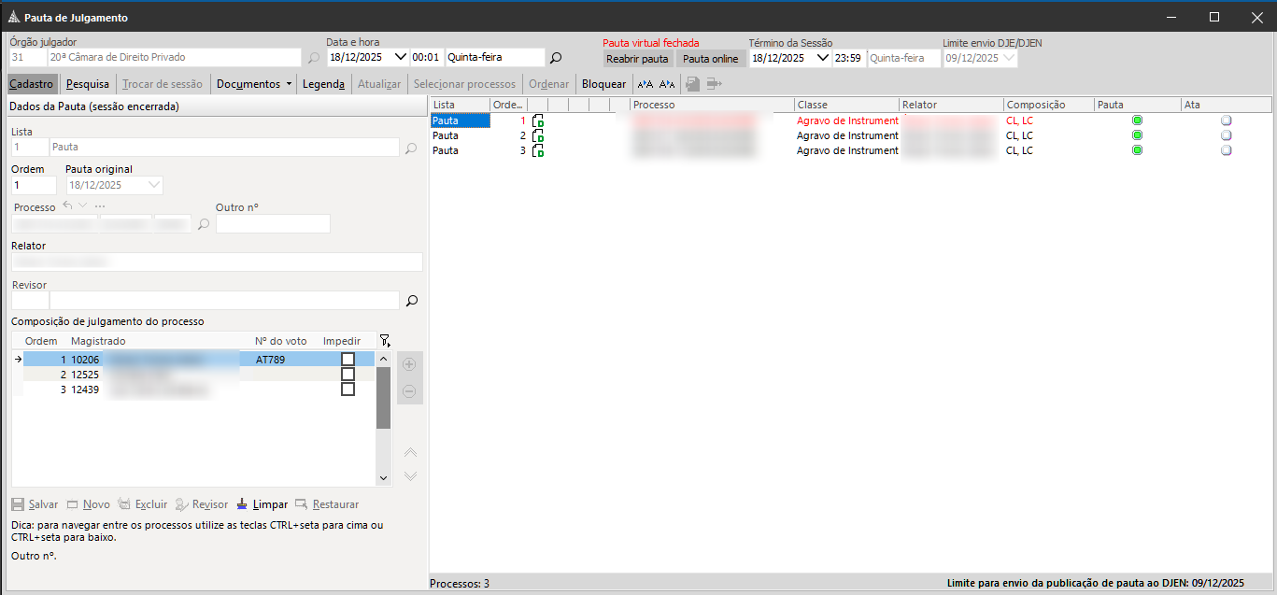
Task: Check Impedir box for magistrado 10206
Action: 348,359
